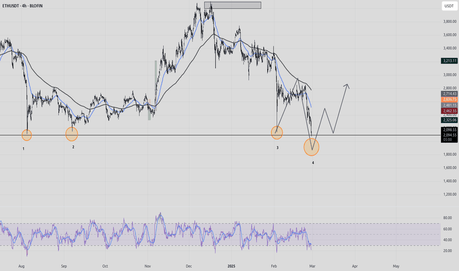Click the 1,400.00 price scale value
This screenshot has height=271, width=459.
coord(450,181)
